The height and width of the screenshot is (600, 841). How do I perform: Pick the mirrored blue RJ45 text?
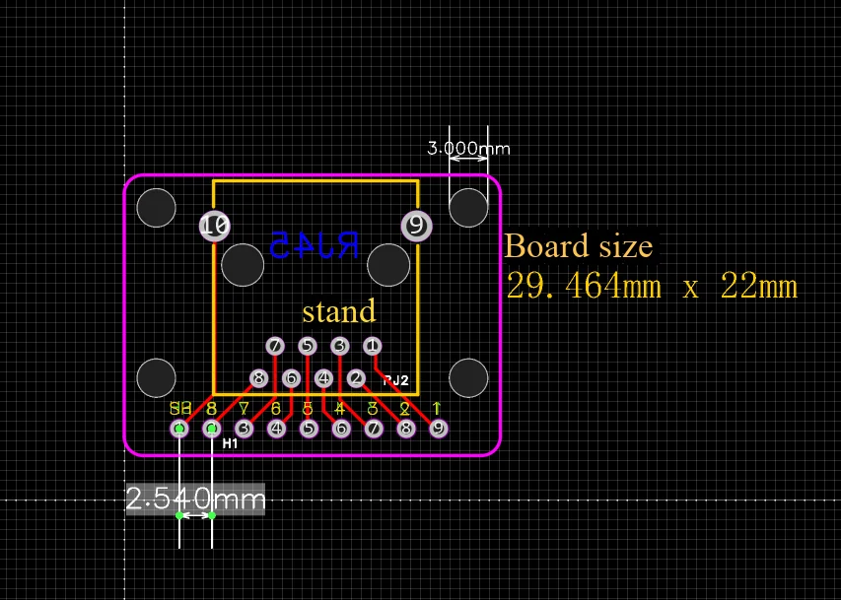(x=315, y=245)
